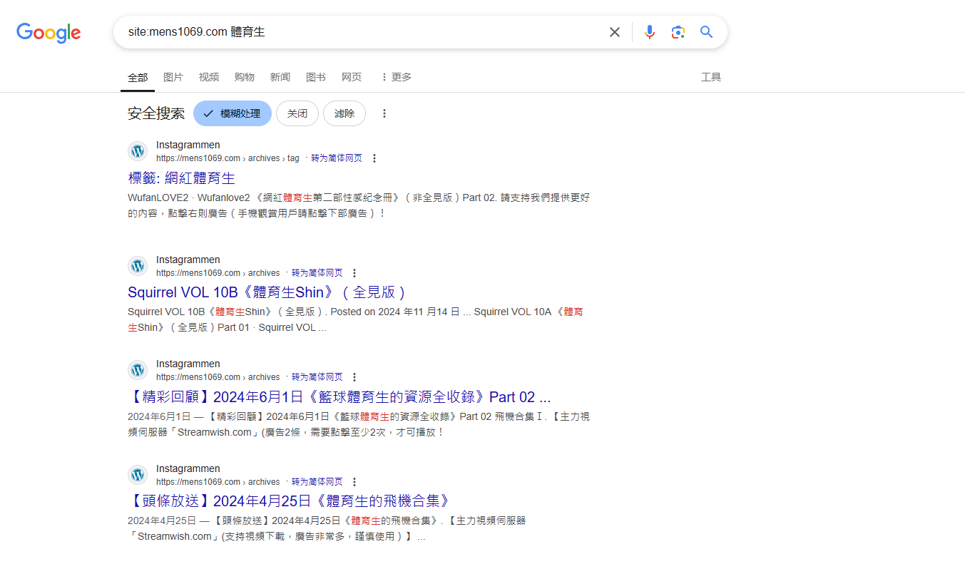This screenshot has width=965, height=564.
Task: Clear the search box with X icon
Action: [x=614, y=32]
